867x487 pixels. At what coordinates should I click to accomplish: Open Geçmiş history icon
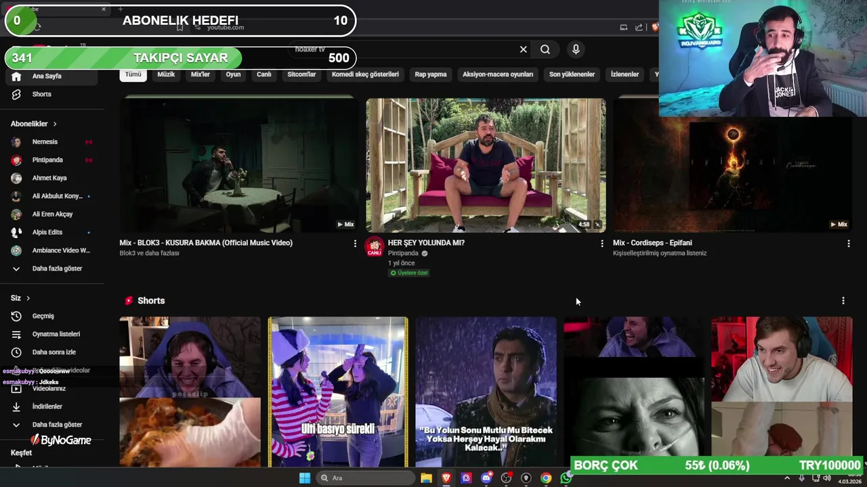click(16, 316)
